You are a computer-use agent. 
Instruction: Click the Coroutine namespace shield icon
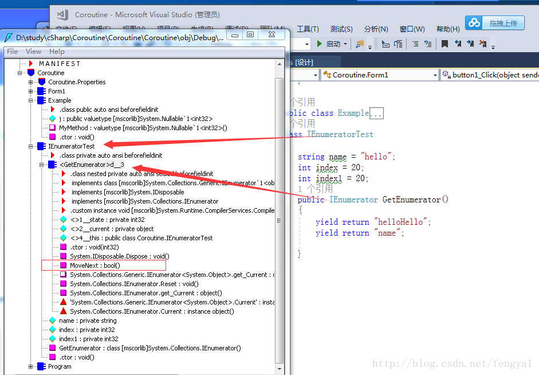pyautogui.click(x=31, y=73)
